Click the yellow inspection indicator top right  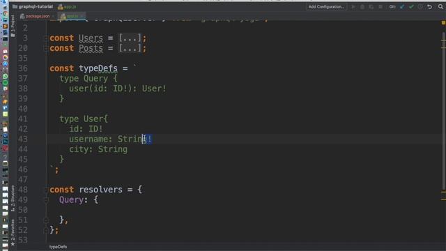coord(443,22)
